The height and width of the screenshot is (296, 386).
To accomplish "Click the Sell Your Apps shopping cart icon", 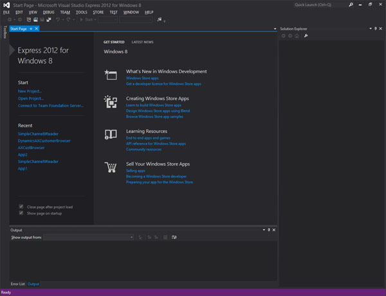I will pyautogui.click(x=111, y=167).
